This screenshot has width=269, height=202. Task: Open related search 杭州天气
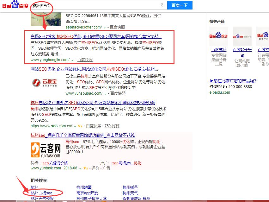pyautogui.click(x=130, y=193)
